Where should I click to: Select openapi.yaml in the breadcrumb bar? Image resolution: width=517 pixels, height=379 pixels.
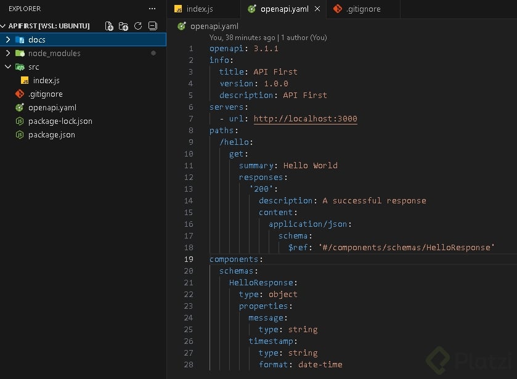click(x=214, y=26)
